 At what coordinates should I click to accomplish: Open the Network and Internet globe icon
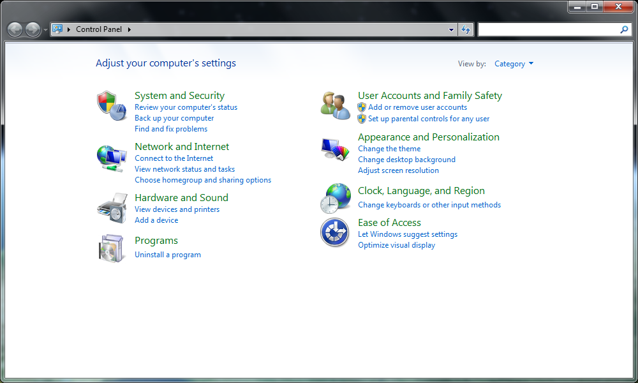(x=112, y=158)
